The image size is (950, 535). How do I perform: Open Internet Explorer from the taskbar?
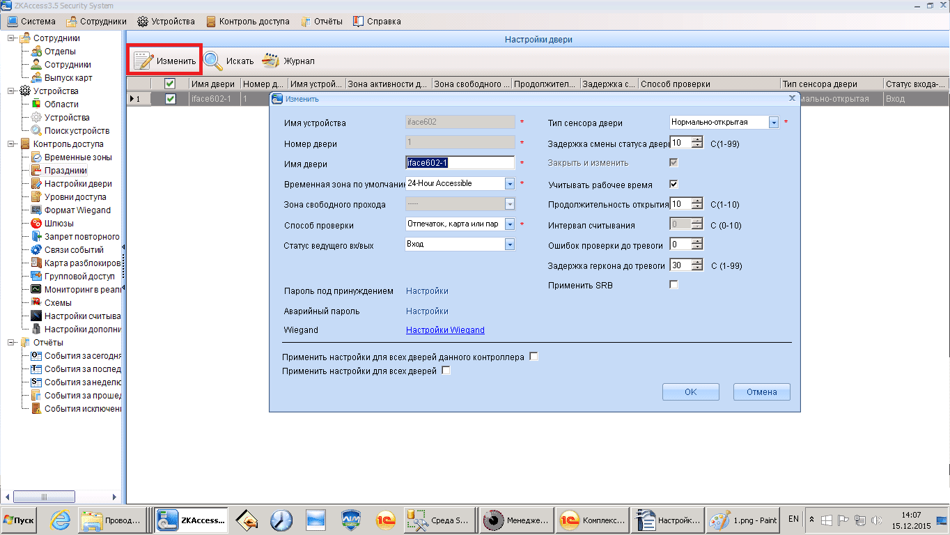(61, 520)
